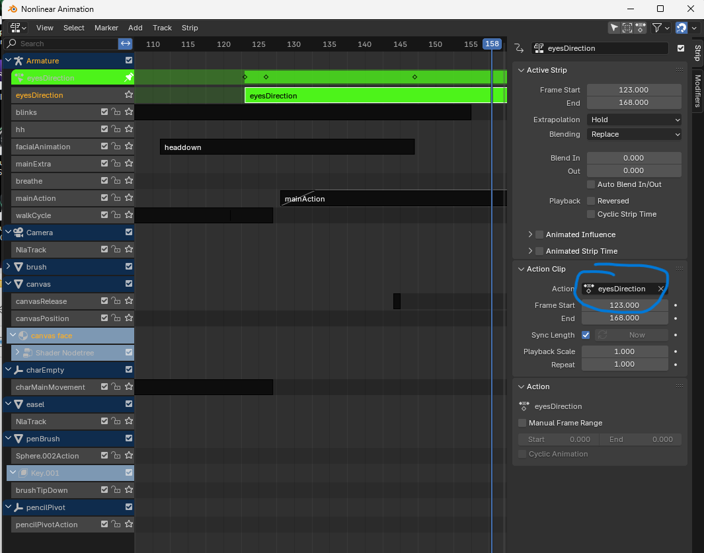Clear the action with the X button
Viewport: 704px width, 553px height.
(x=661, y=289)
